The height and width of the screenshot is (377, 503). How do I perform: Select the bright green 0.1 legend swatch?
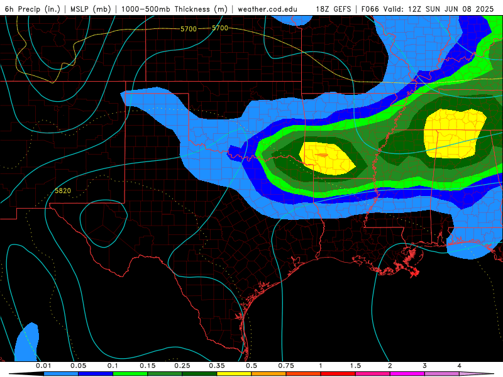coord(130,374)
